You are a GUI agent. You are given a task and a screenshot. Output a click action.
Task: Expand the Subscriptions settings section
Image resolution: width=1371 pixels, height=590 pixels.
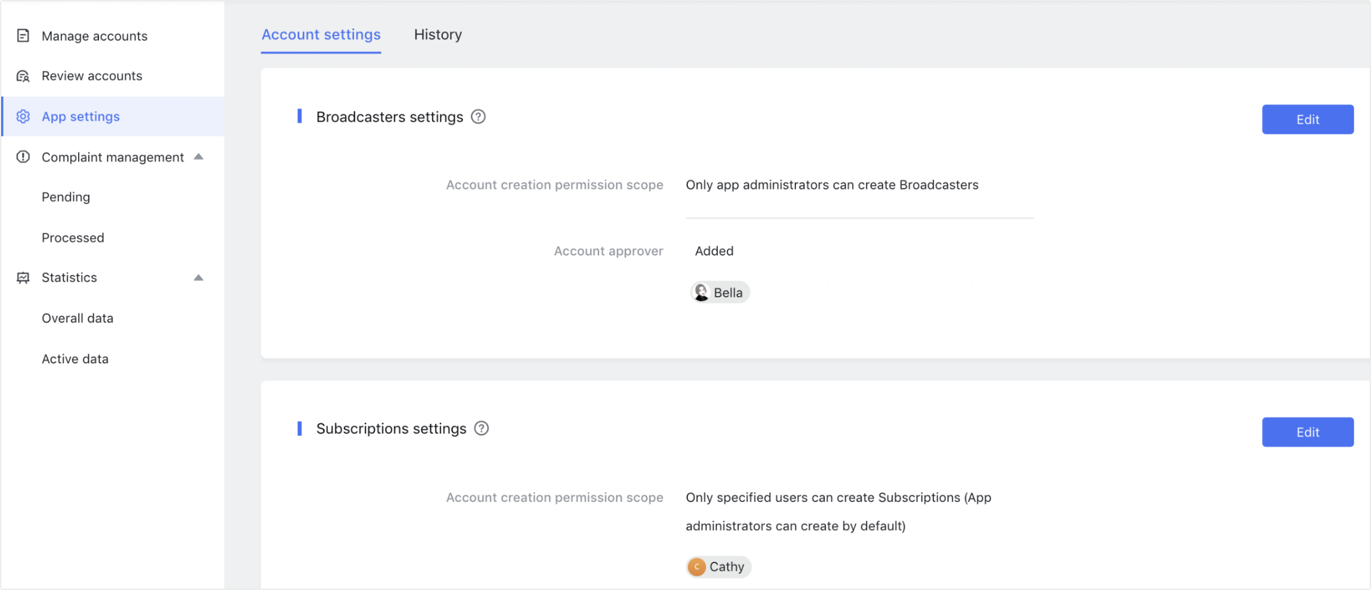[x=391, y=428]
